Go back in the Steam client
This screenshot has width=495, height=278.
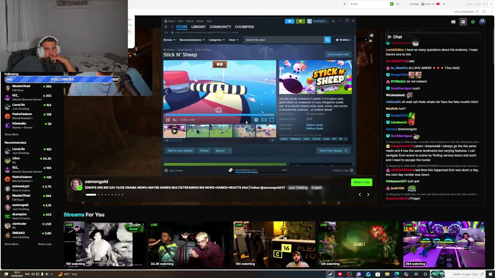(166, 27)
